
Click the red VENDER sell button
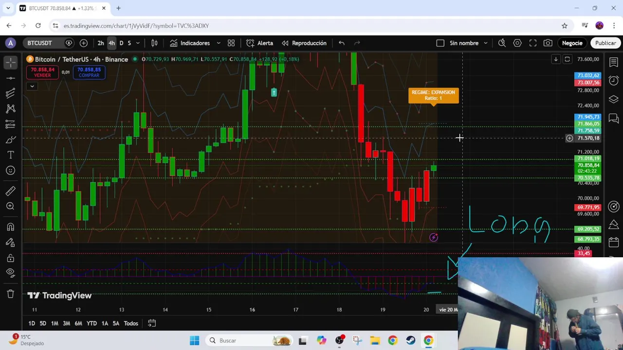tap(42, 72)
